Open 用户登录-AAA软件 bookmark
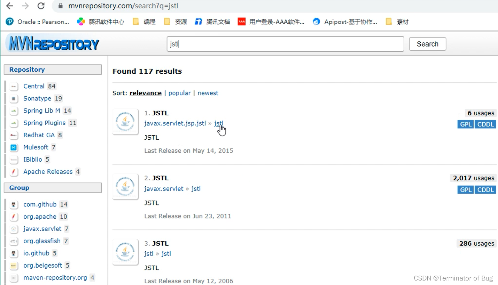498x285 pixels. (271, 22)
